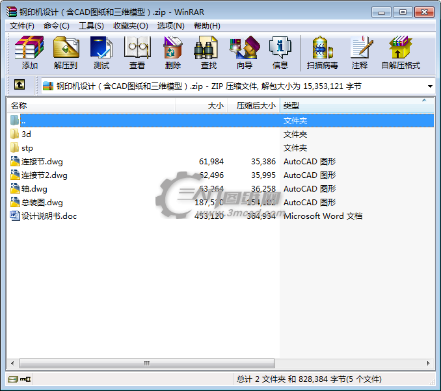Go up one level arrow button
Screen dimensions: 441x391
point(20,84)
